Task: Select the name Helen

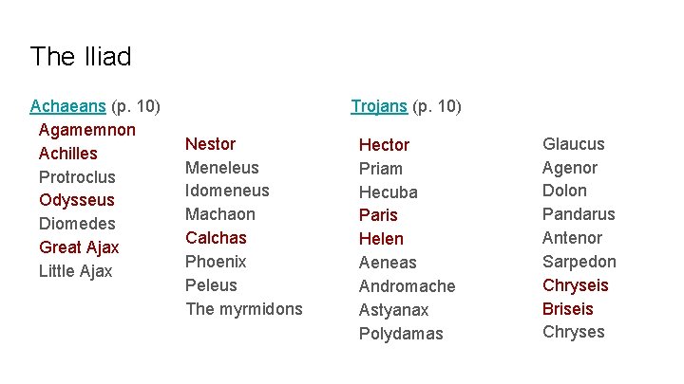Action: pos(381,239)
